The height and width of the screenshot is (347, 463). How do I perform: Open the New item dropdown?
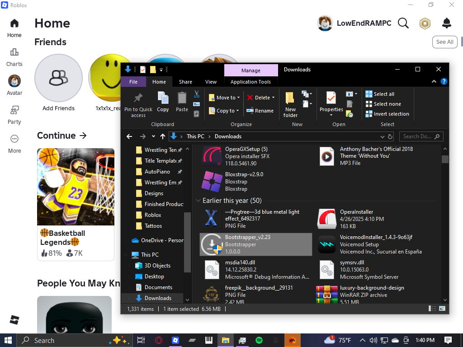coord(307,94)
